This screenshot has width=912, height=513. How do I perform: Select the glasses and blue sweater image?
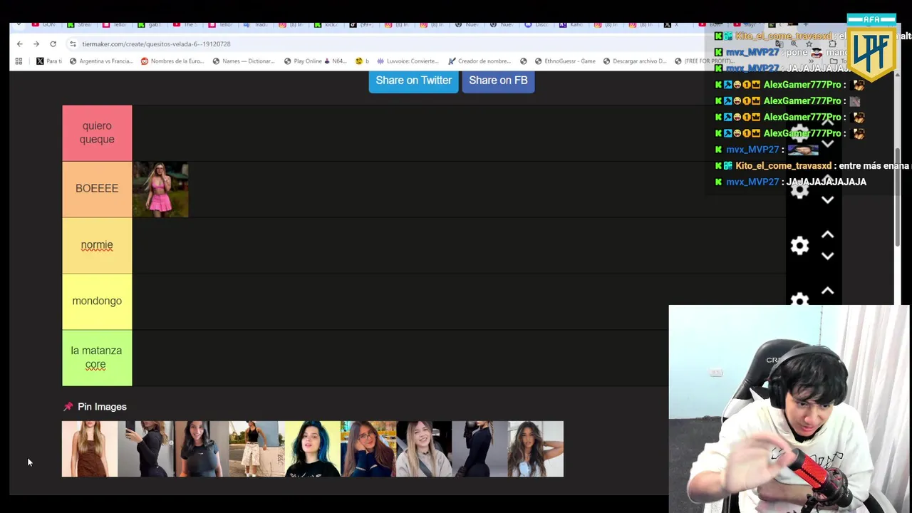[368, 449]
